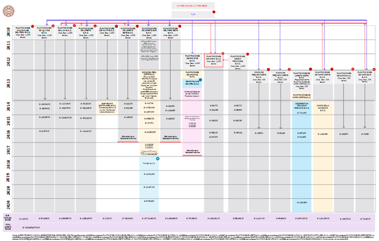Select Cacao del Peru Norte S.A.C. box
The width and height of the screenshot is (379, 242).
click(x=149, y=85)
